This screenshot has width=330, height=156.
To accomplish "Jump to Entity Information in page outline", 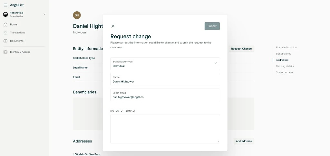I will tap(286, 48).
